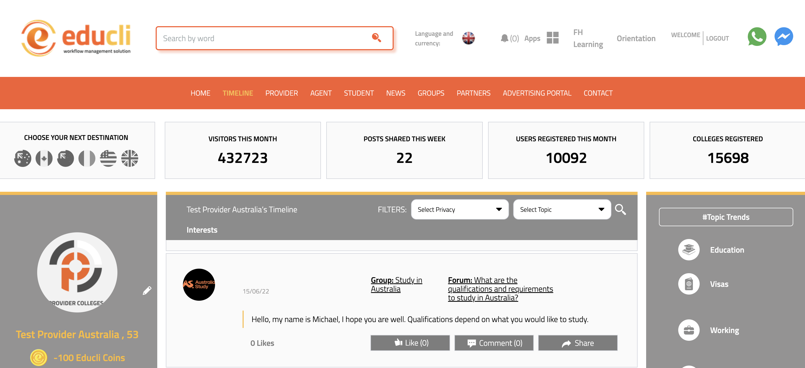Click the Share button on post
The image size is (805, 368).
pyautogui.click(x=577, y=343)
